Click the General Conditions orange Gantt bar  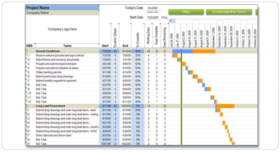tap(204, 51)
